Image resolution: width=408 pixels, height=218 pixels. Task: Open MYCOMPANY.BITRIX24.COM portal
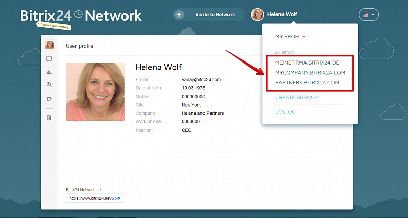click(x=310, y=73)
